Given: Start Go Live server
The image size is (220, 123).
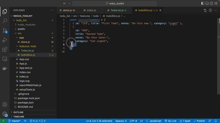Looking at the screenshot, I should pos(170,121).
